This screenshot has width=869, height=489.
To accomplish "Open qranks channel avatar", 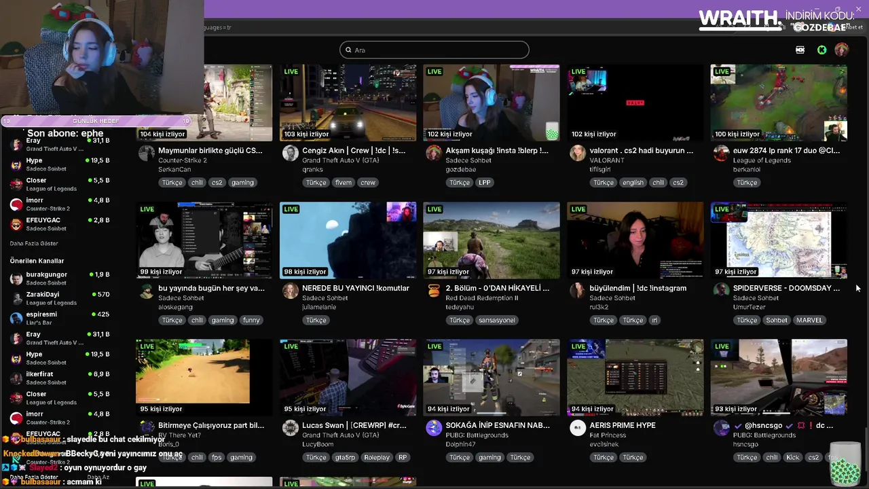I will point(291,153).
